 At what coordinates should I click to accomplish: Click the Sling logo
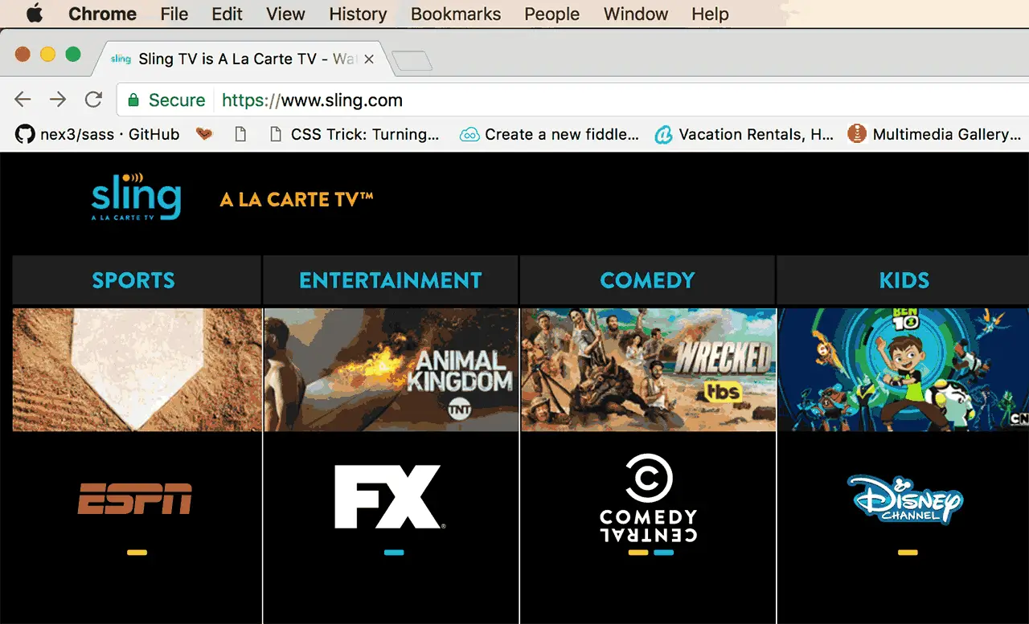coord(136,196)
